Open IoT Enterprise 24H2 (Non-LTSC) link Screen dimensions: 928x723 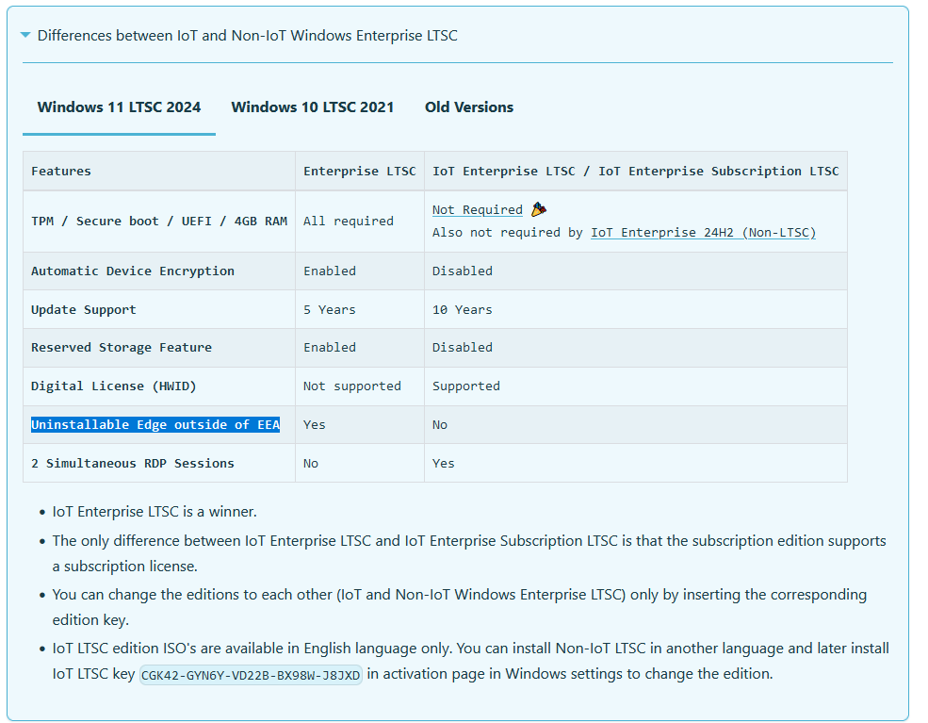[703, 232]
